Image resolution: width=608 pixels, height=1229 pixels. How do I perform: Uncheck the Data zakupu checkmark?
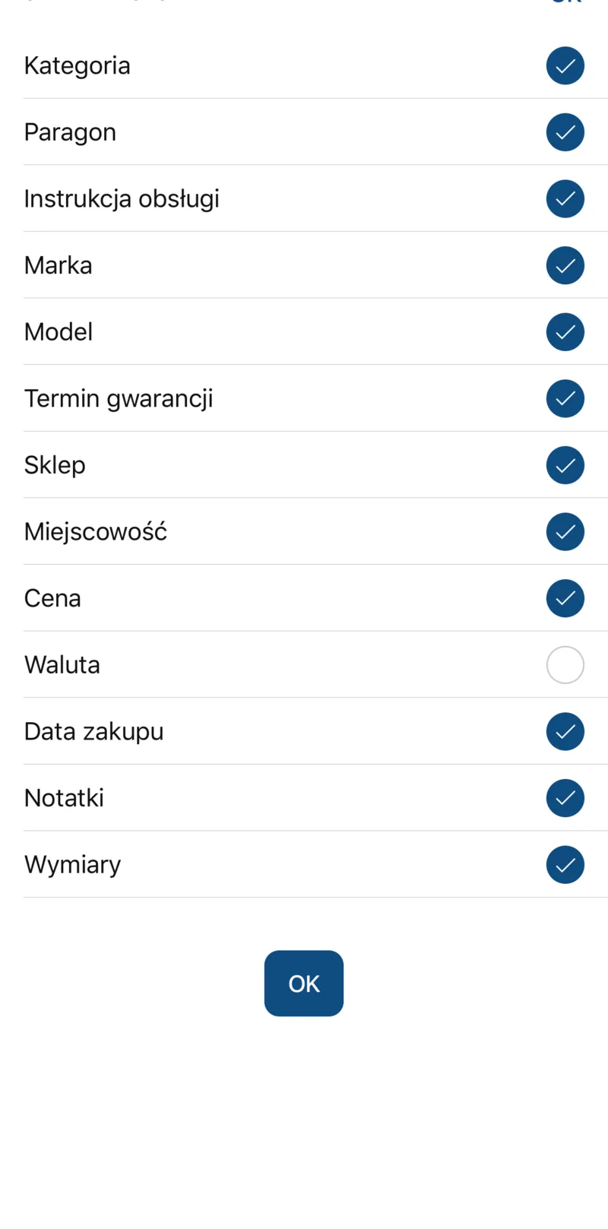[565, 731]
